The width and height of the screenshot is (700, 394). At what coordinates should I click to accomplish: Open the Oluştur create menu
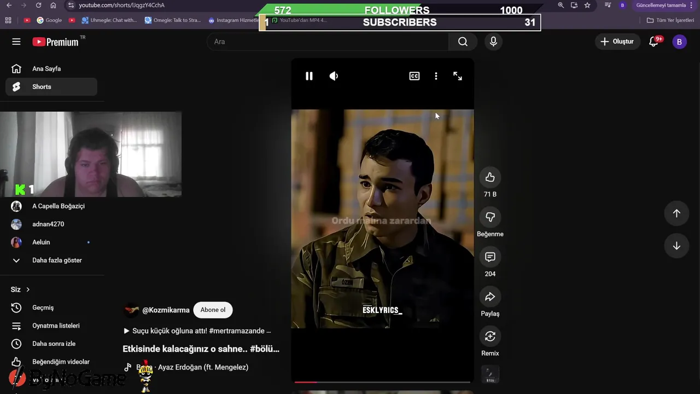[x=617, y=42]
